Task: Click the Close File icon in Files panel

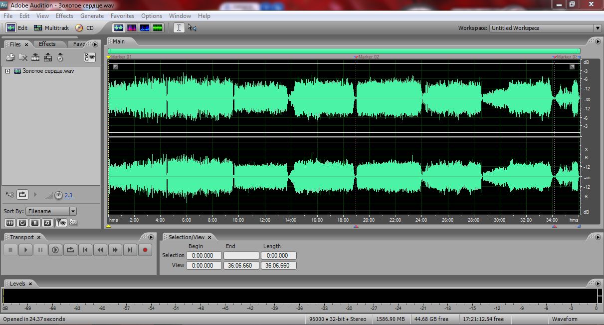Action: click(x=22, y=57)
